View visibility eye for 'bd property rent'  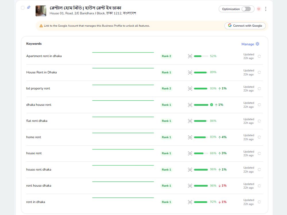tap(190, 89)
